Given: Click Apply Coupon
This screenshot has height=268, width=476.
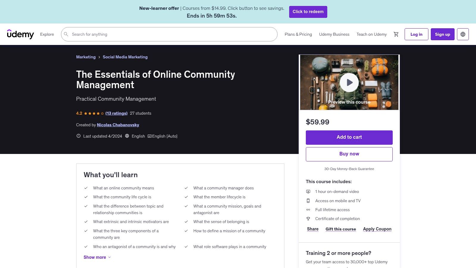Looking at the screenshot, I should 377,229.
